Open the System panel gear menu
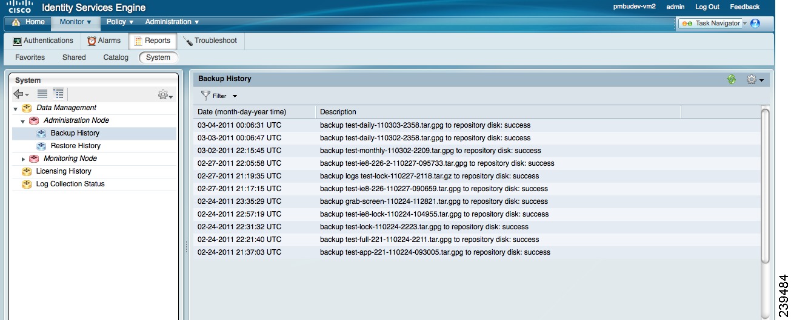This screenshot has height=320, width=791. point(165,94)
